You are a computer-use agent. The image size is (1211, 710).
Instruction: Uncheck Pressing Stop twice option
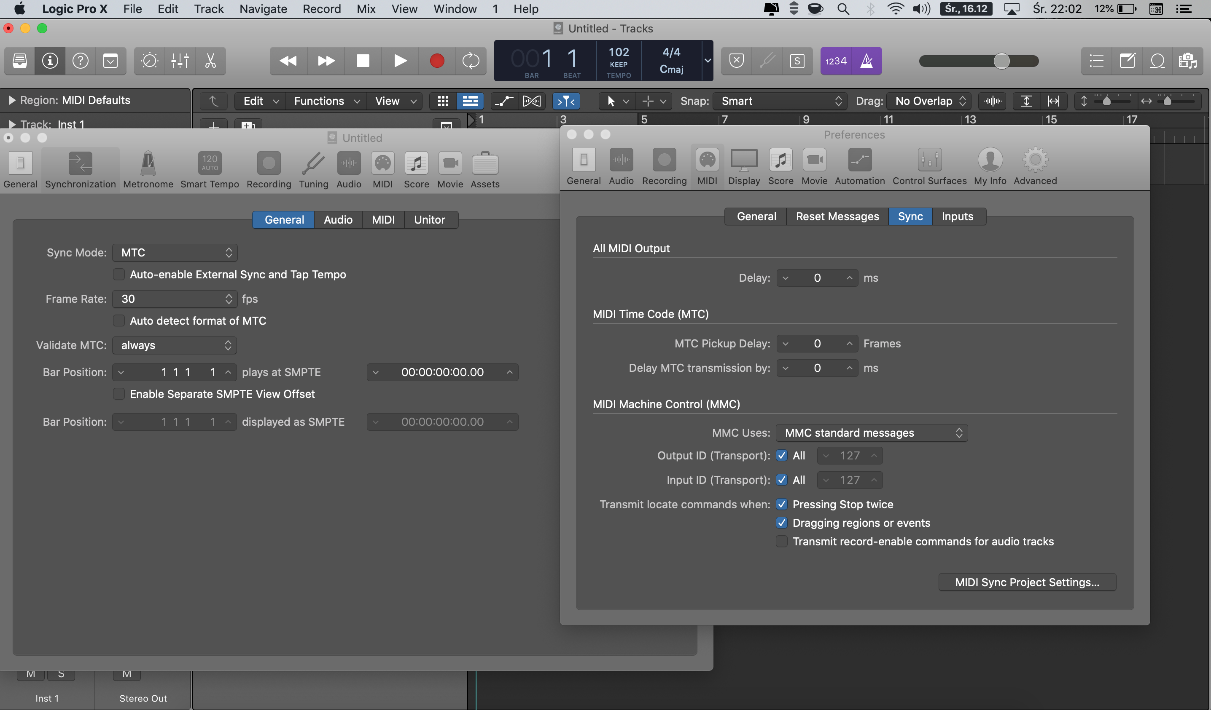coord(782,504)
